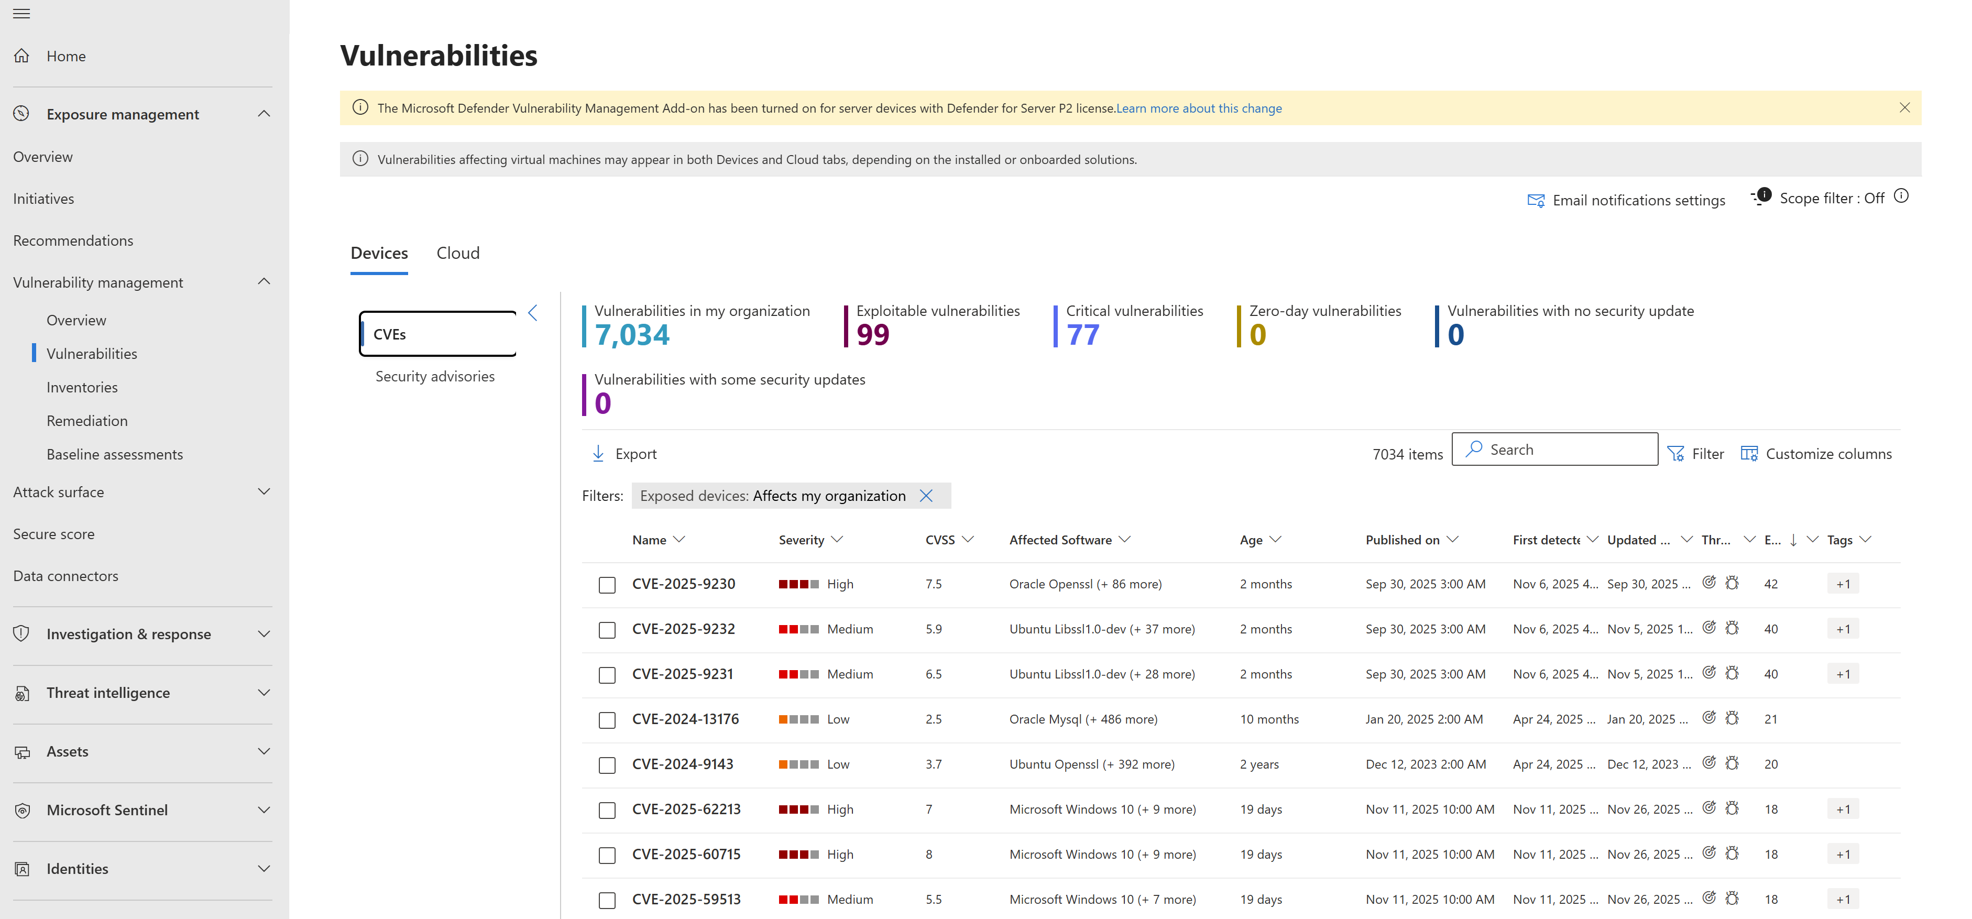1972x919 pixels.
Task: Click the hamburger navigation menu icon
Action: coord(21,14)
